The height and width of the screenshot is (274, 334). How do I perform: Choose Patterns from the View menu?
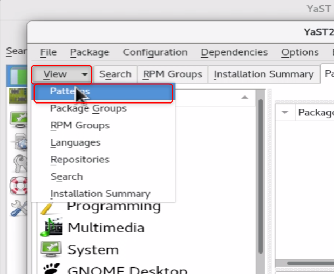(x=104, y=91)
